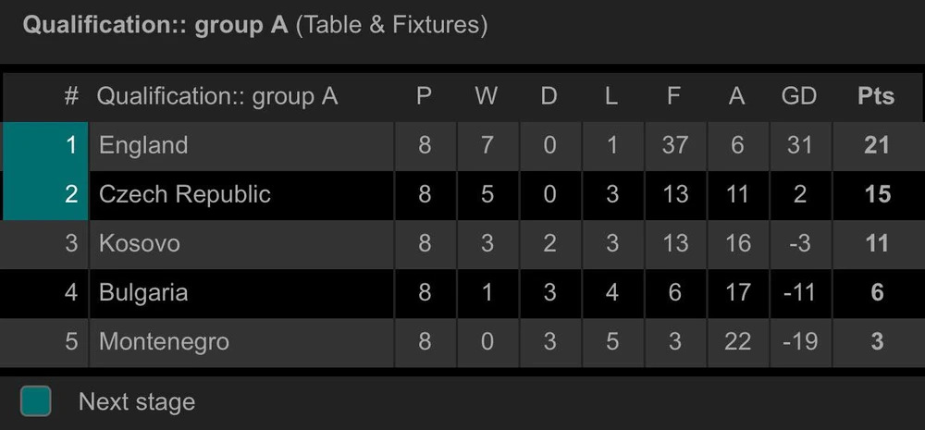Open the Czech Republic team link
Screen dimensions: 925x430
click(185, 194)
